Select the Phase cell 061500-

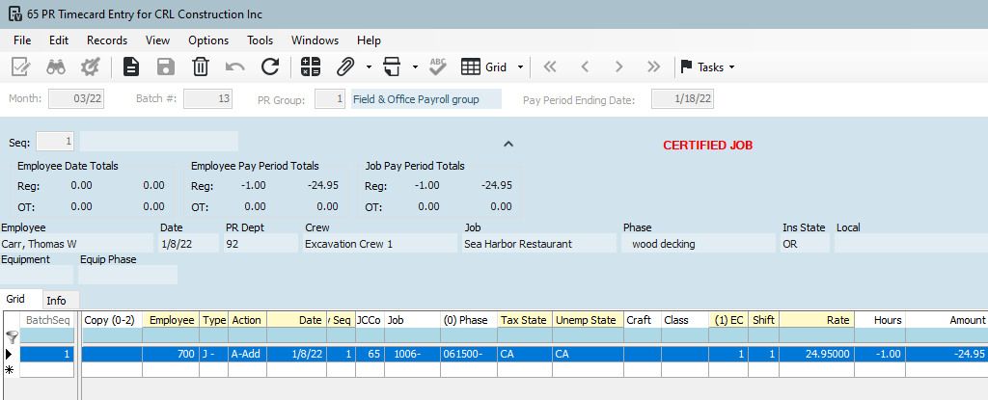click(x=469, y=354)
